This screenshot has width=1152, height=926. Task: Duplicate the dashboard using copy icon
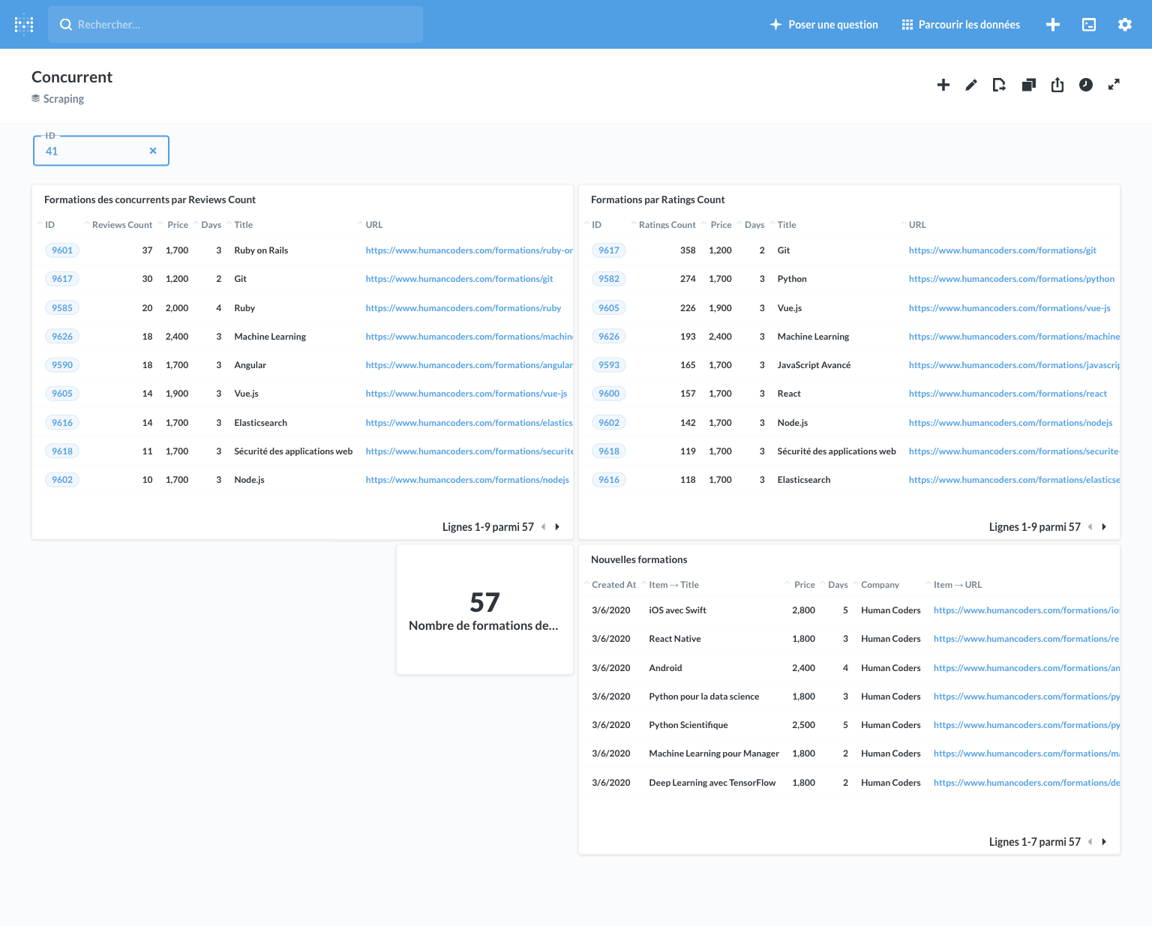tap(1028, 85)
